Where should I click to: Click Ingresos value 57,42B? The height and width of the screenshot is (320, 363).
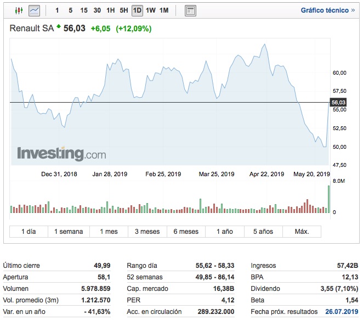(348, 265)
